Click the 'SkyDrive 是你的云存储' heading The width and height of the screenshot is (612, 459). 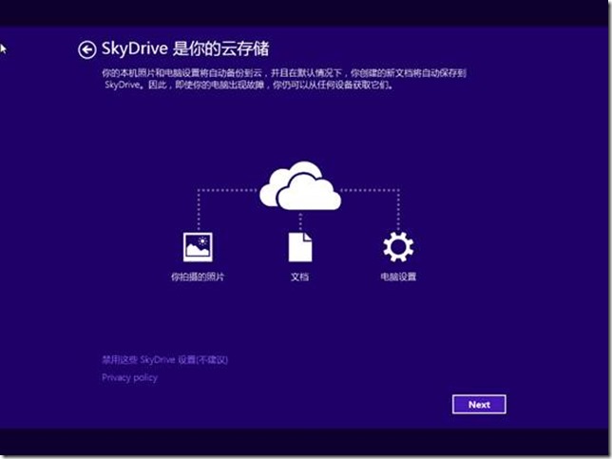(185, 48)
